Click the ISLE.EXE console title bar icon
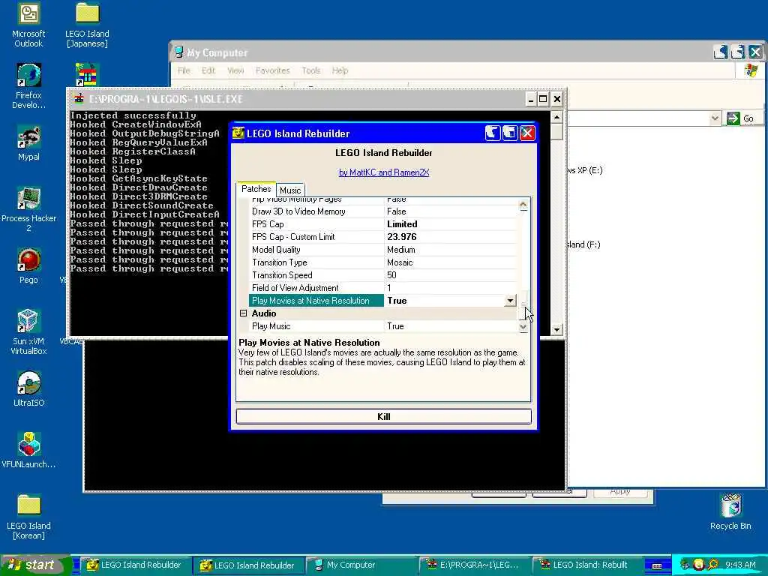 (79, 98)
